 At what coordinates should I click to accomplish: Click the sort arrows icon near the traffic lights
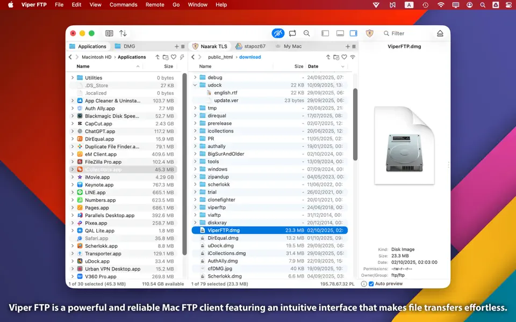[123, 33]
